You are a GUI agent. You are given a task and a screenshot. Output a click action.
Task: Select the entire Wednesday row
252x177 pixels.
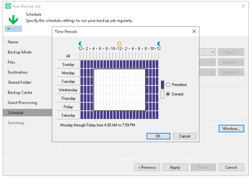click(x=68, y=90)
